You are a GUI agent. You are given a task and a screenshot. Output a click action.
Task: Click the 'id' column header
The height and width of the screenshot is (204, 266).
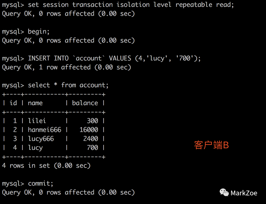point(13,103)
